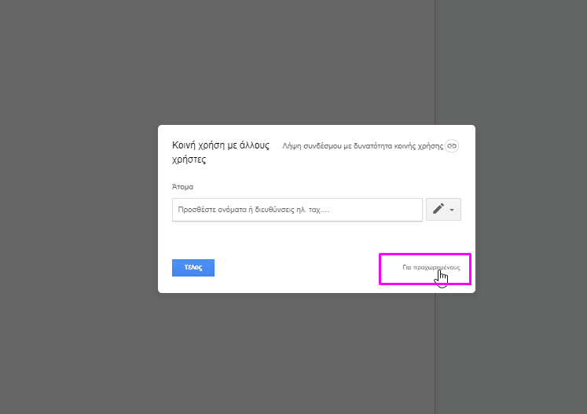Click the vertical divider line below the dialog
This screenshot has height=414, width=587.
[x=435, y=354]
